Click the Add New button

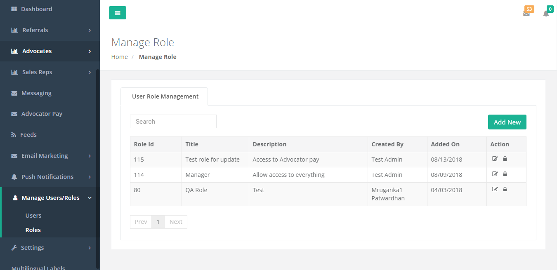(507, 122)
